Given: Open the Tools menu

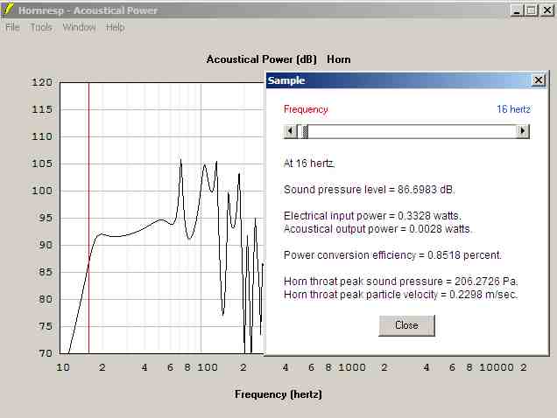Looking at the screenshot, I should click(x=41, y=27).
